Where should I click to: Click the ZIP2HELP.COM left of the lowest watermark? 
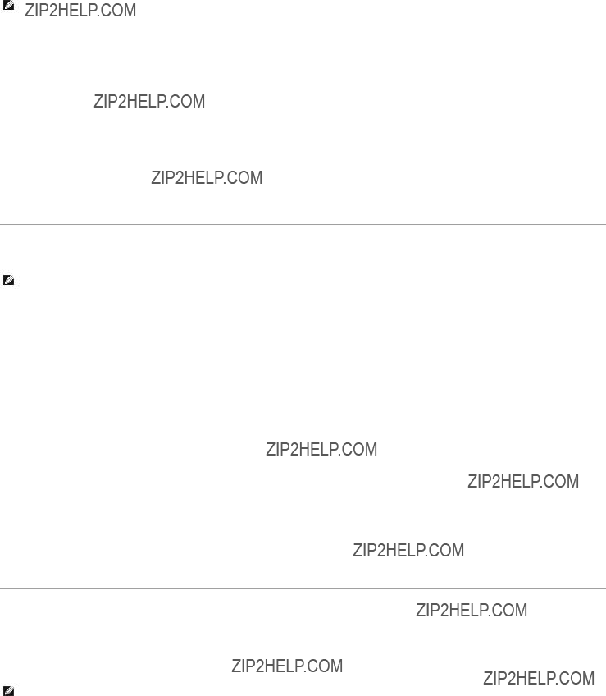coord(287,666)
